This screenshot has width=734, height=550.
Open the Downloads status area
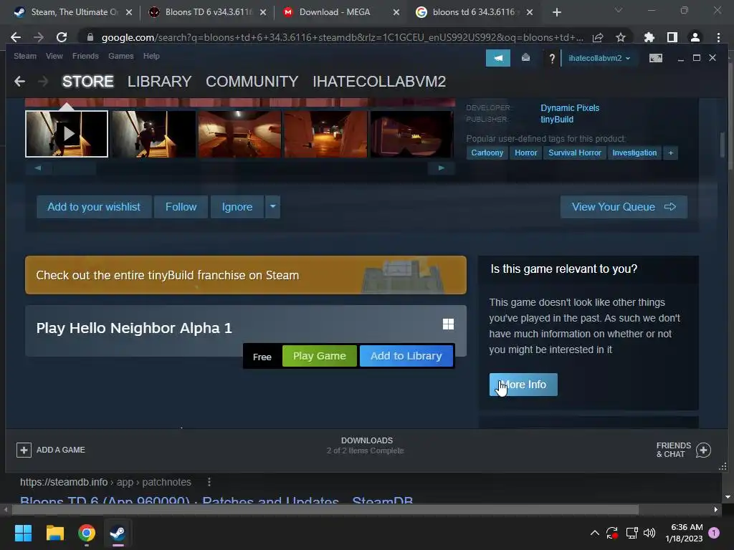tap(366, 445)
